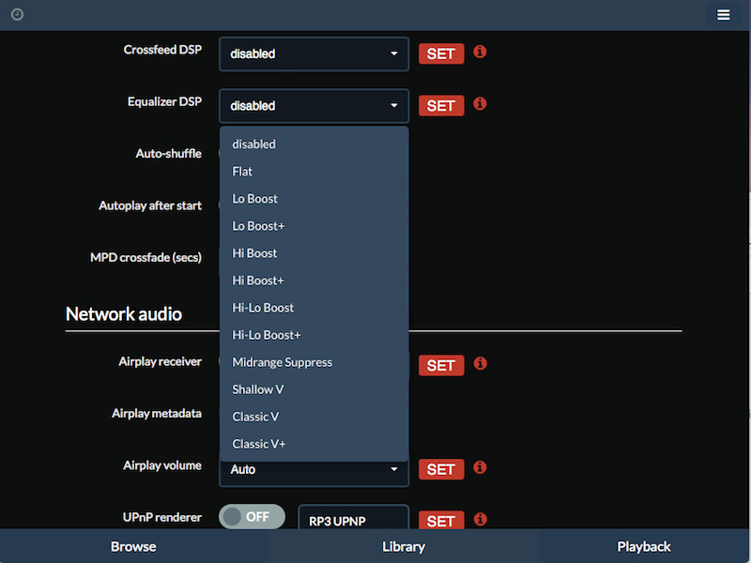Image resolution: width=751 pixels, height=563 pixels.
Task: Open the clock icon in top bar
Action: 17,14
